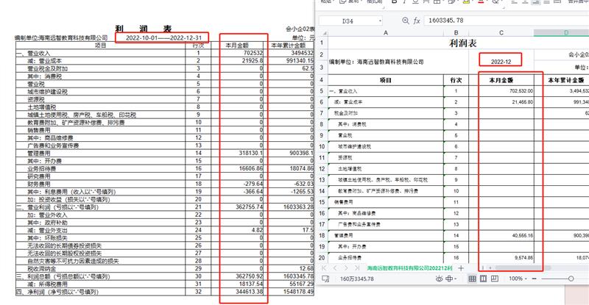The width and height of the screenshot is (589, 305).
Task: Switch to normal grid view in status bar
Action: pyautogui.click(x=473, y=279)
